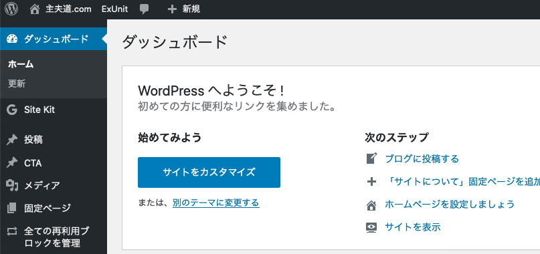Follow the 別のテーマに変更する link

pyautogui.click(x=216, y=203)
